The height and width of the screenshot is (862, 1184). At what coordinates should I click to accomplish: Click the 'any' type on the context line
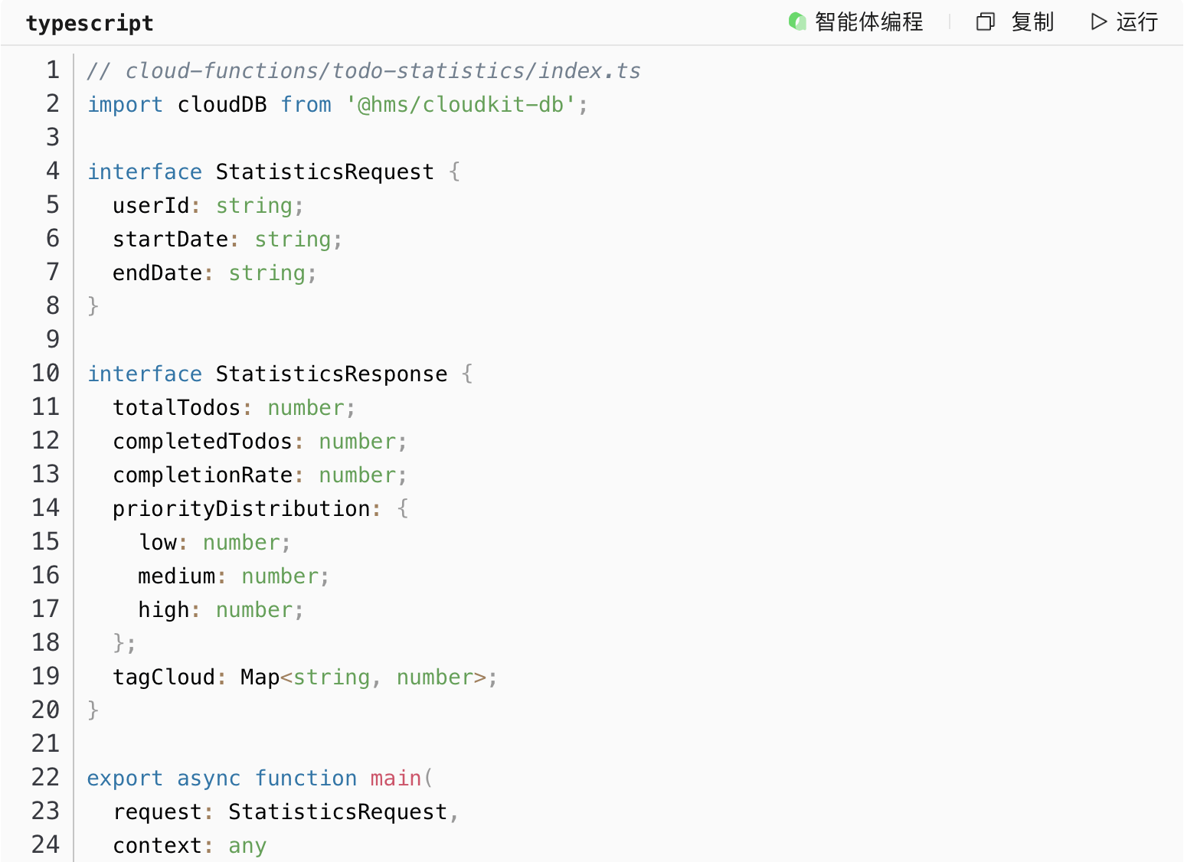point(247,846)
